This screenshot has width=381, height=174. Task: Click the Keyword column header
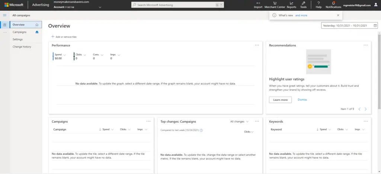pos(276,130)
